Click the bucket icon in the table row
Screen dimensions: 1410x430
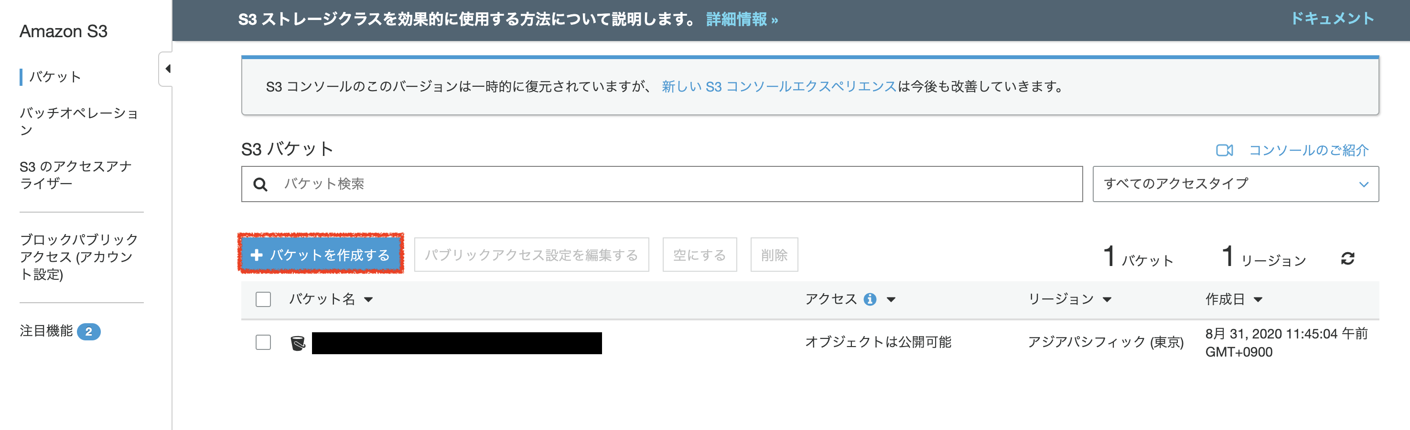pos(298,343)
